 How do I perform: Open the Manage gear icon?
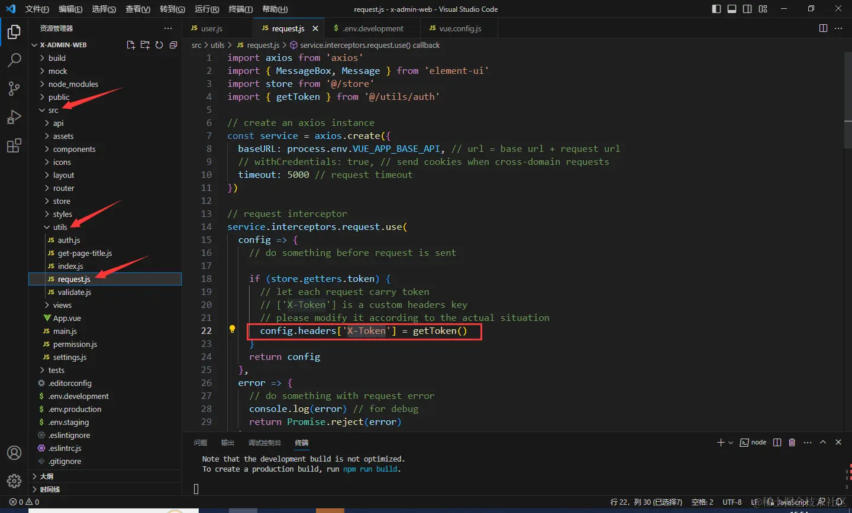tap(14, 481)
